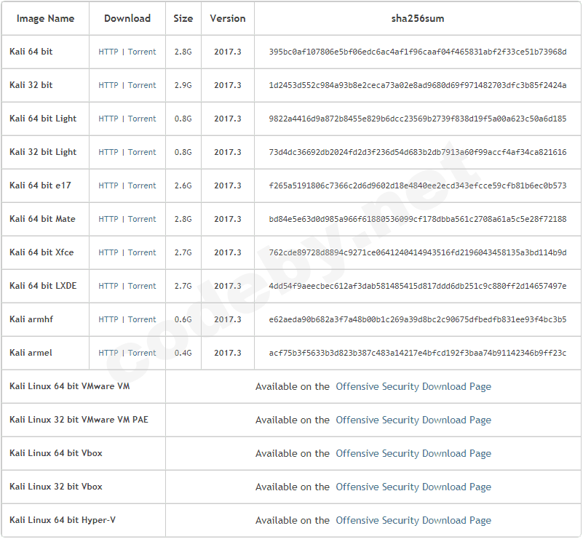Click download page link for 32 bit Vbox

413,487
